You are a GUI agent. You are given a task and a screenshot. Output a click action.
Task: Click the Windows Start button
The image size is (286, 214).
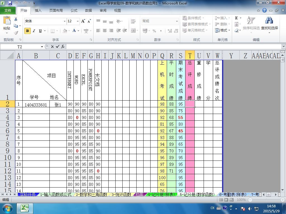pyautogui.click(x=8, y=208)
